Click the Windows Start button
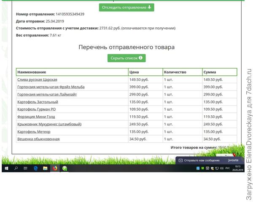Viewport: 253px width, 202px height. (6, 168)
